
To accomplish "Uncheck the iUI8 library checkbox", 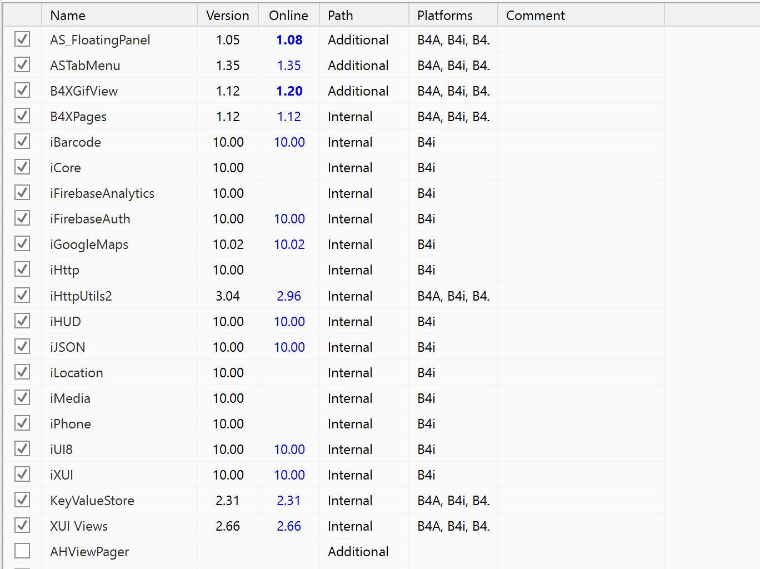I will tap(22, 449).
